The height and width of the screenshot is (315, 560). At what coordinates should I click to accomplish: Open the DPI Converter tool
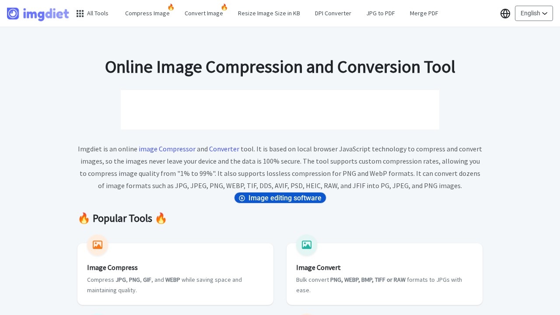(333, 14)
